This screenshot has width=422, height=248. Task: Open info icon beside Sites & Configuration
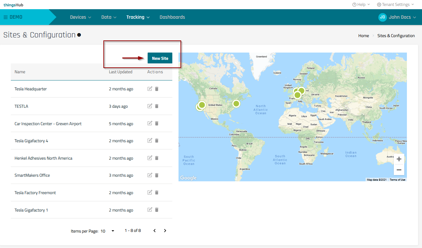click(79, 35)
